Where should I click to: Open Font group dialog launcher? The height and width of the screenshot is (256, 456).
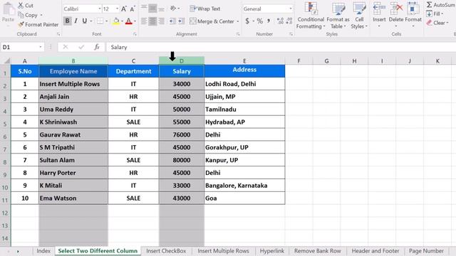135,34
